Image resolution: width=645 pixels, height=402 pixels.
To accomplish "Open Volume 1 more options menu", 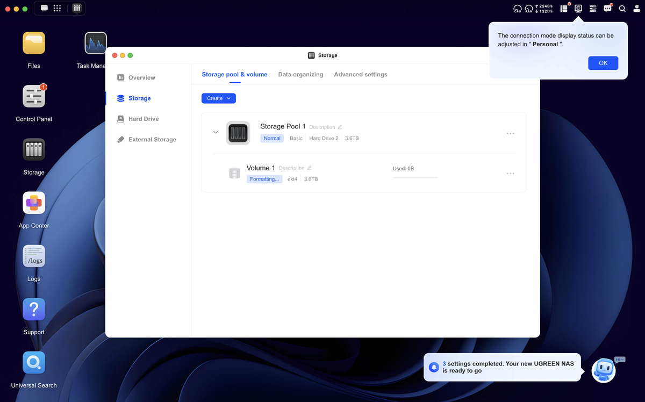I will pyautogui.click(x=511, y=174).
